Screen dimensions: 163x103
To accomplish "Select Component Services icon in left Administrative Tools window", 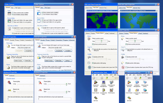I will coord(96,84).
